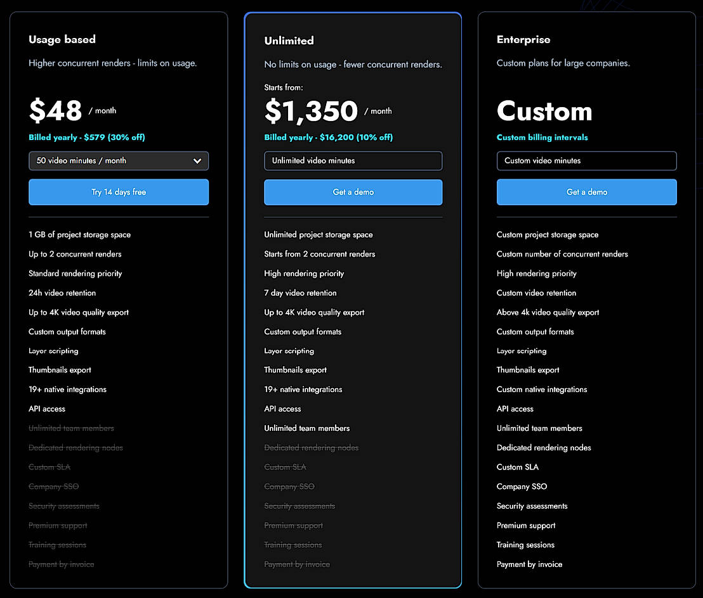Click the Usage based plan title
703x598 pixels.
[x=62, y=39]
